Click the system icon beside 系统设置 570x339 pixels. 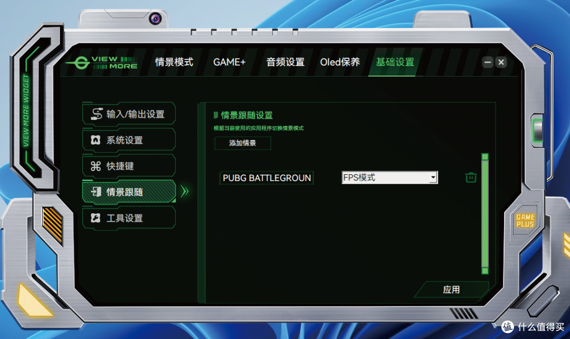tap(96, 140)
